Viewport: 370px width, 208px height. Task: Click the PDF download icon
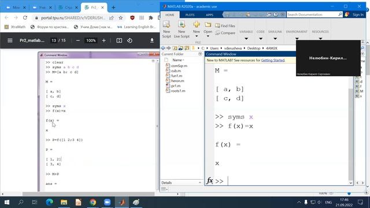pyautogui.click(x=152, y=40)
